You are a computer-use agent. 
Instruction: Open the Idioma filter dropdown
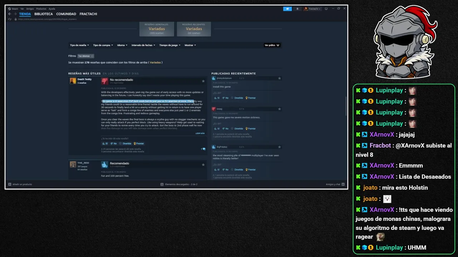[x=122, y=45]
